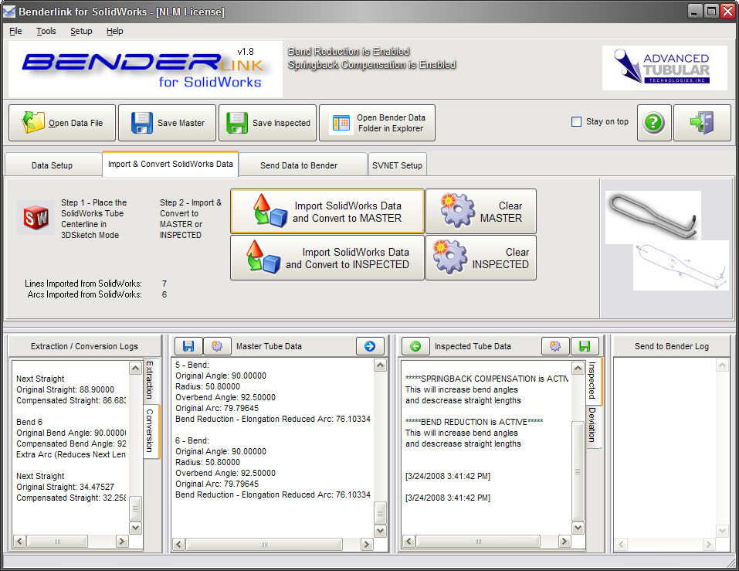This screenshot has height=571, width=739.
Task: Click blue right arrow in Master Tube Data
Action: [370, 346]
